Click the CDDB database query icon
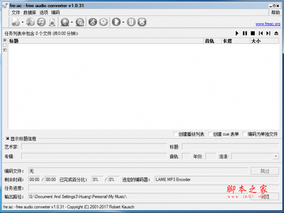The height and width of the screenshot is (213, 284). [65, 22]
